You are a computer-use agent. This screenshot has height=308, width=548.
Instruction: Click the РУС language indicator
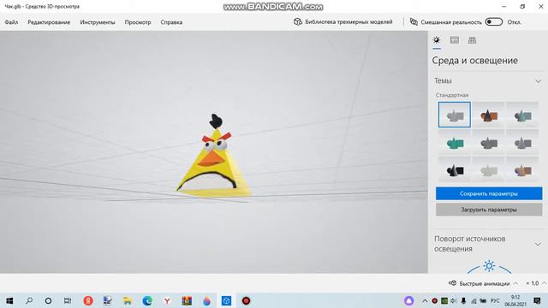coord(495,300)
